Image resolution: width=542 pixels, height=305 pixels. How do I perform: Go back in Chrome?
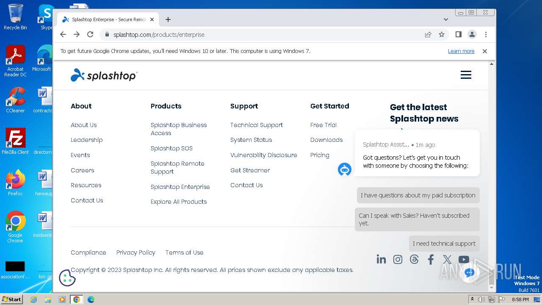[x=63, y=34]
